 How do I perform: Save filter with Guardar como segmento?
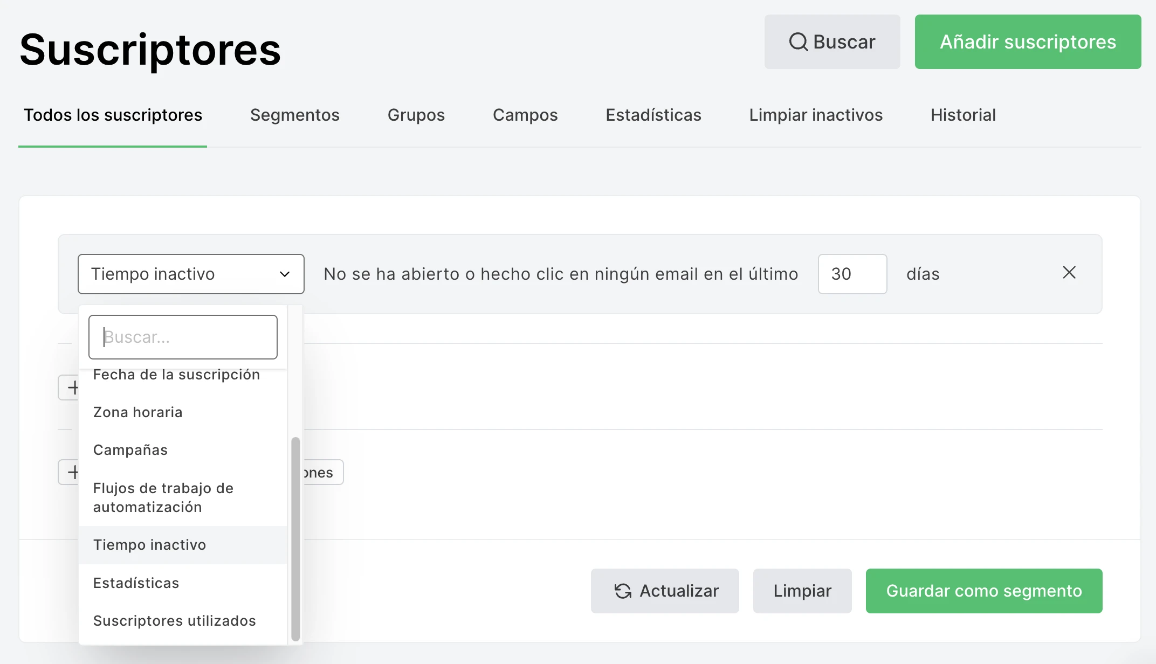[x=983, y=591]
